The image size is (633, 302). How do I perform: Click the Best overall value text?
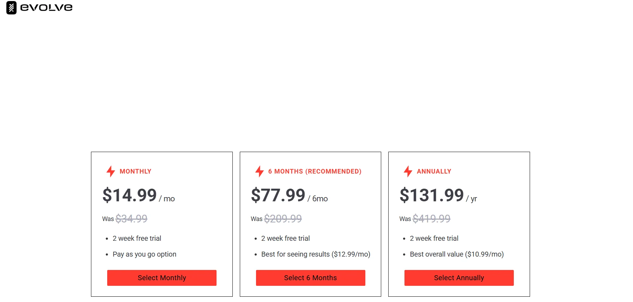[x=457, y=254]
